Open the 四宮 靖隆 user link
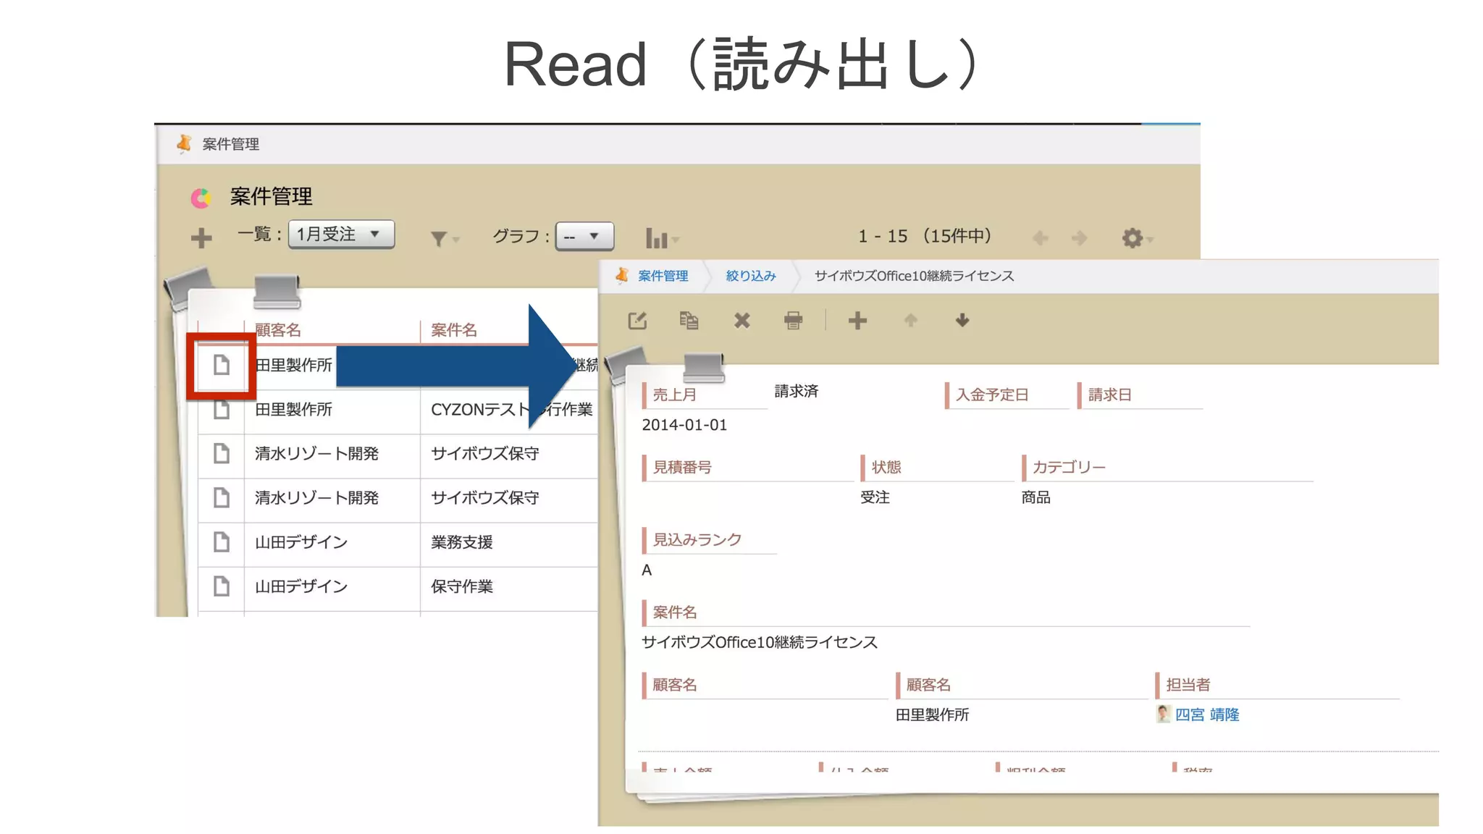This screenshot has width=1483, height=834. tap(1207, 715)
